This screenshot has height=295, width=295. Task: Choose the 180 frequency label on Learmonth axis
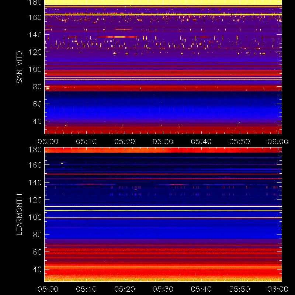tap(35, 150)
